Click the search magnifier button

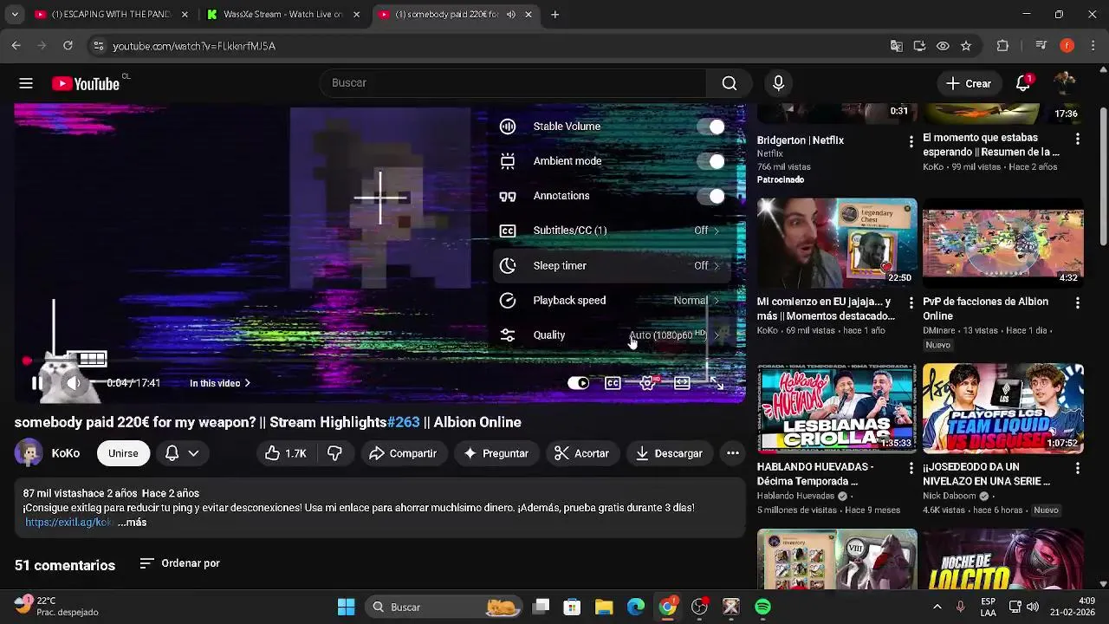[x=730, y=83]
